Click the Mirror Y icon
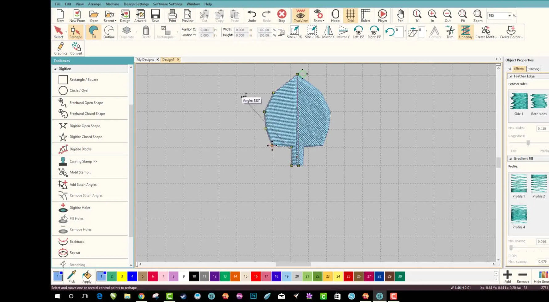Viewport: 549px width, 302px height. 343,32
